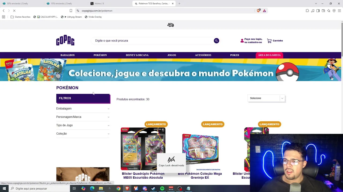
Task: Click the page vertical scrollbar
Action: click(342, 40)
